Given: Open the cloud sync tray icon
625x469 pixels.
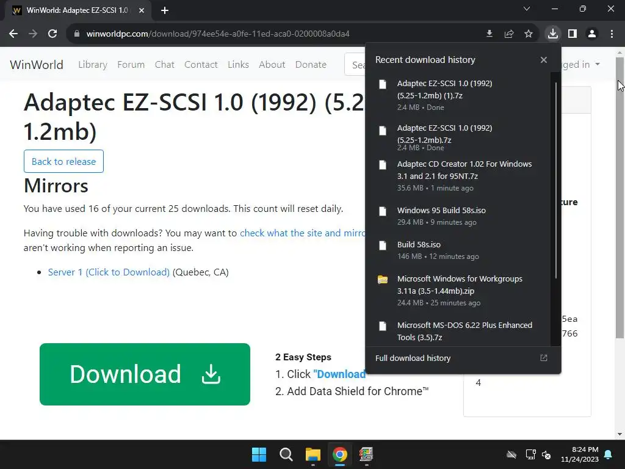Looking at the screenshot, I should click(511, 454).
